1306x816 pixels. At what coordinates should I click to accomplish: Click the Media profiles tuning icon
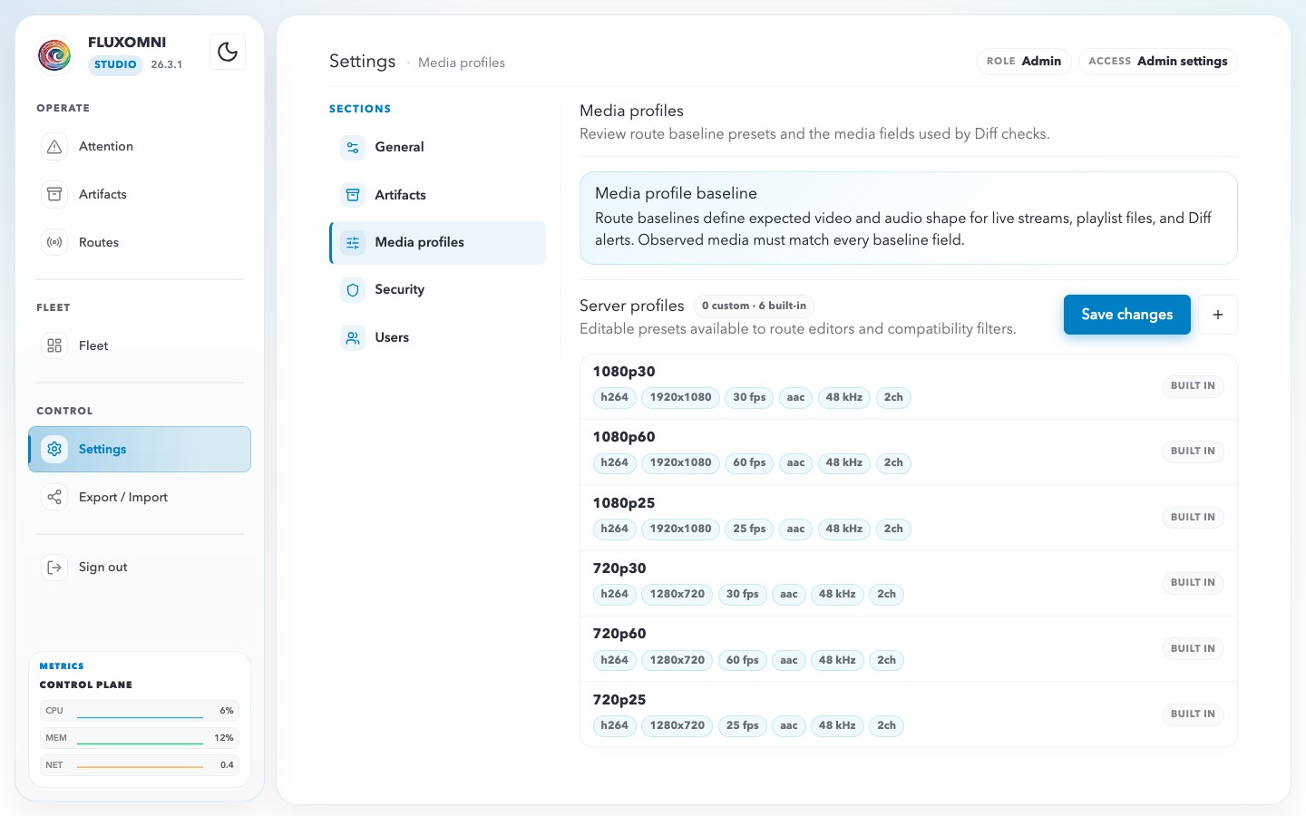click(x=353, y=243)
